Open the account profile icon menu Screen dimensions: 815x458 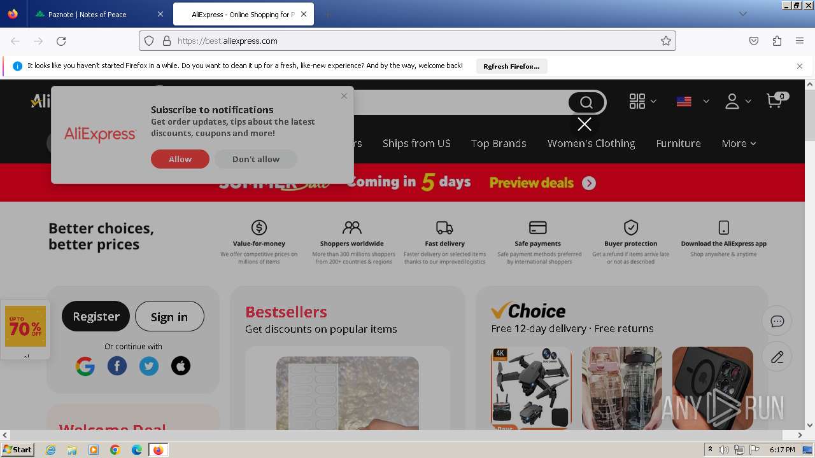tap(732, 101)
